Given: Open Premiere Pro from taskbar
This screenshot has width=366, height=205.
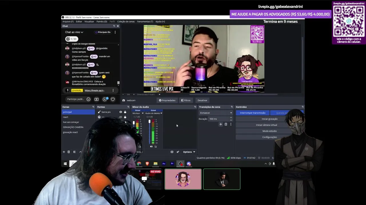Looking at the screenshot, I should click(172, 164).
